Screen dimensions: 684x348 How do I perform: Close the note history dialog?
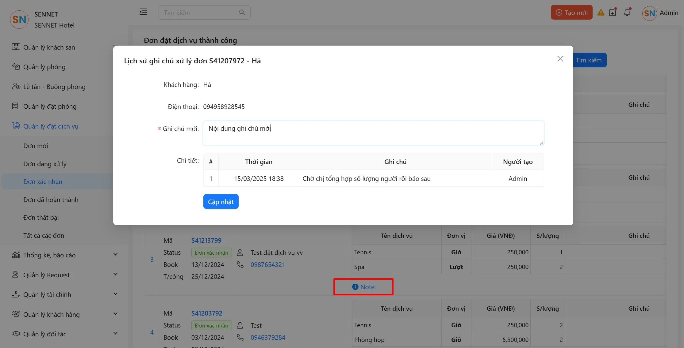coord(560,59)
